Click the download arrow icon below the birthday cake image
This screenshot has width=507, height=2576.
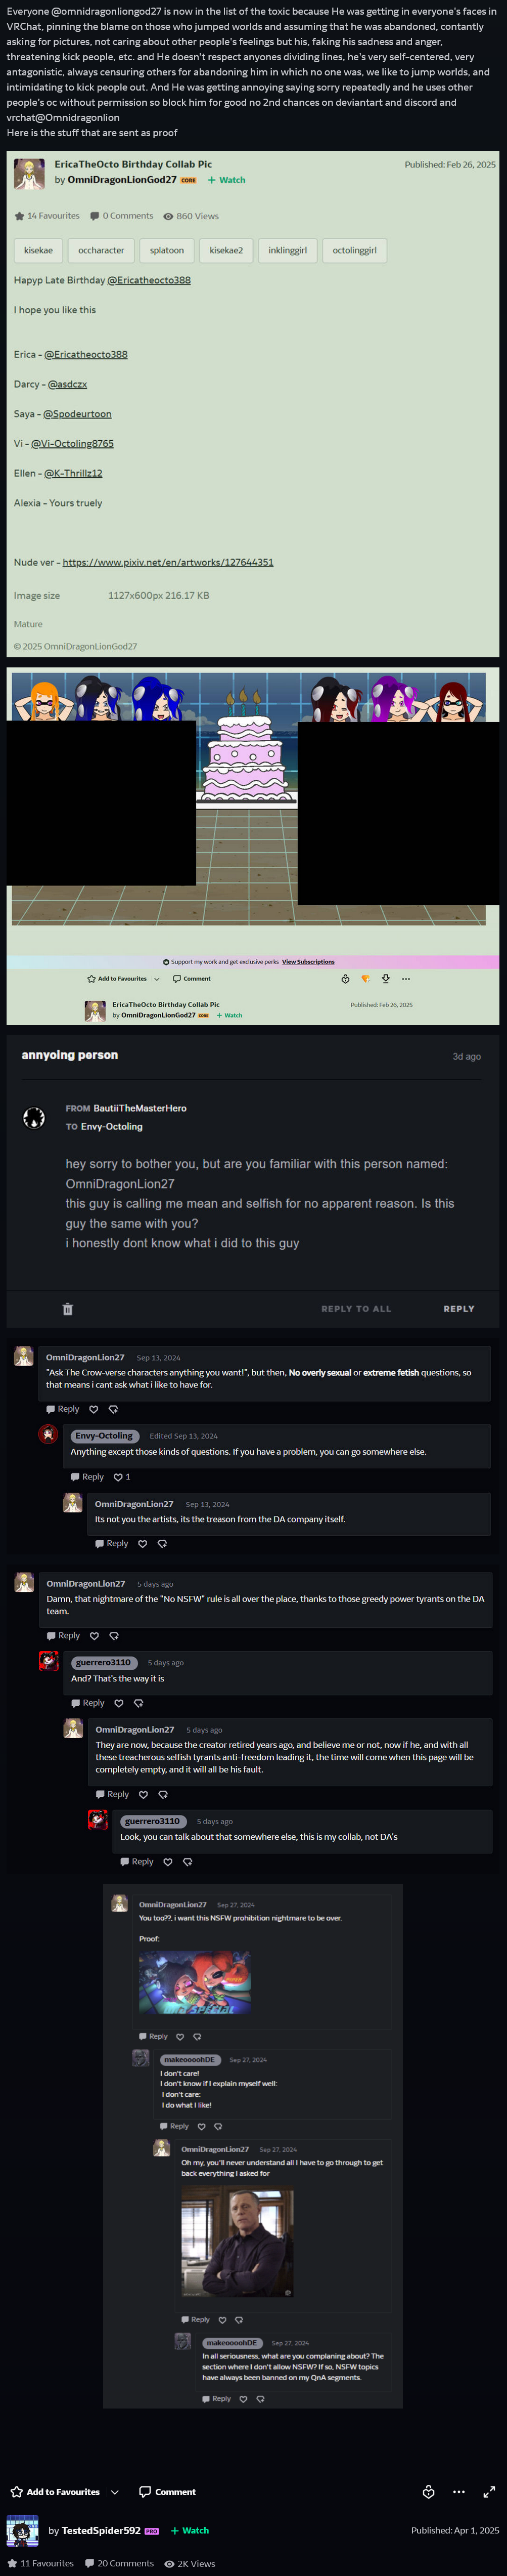385,978
